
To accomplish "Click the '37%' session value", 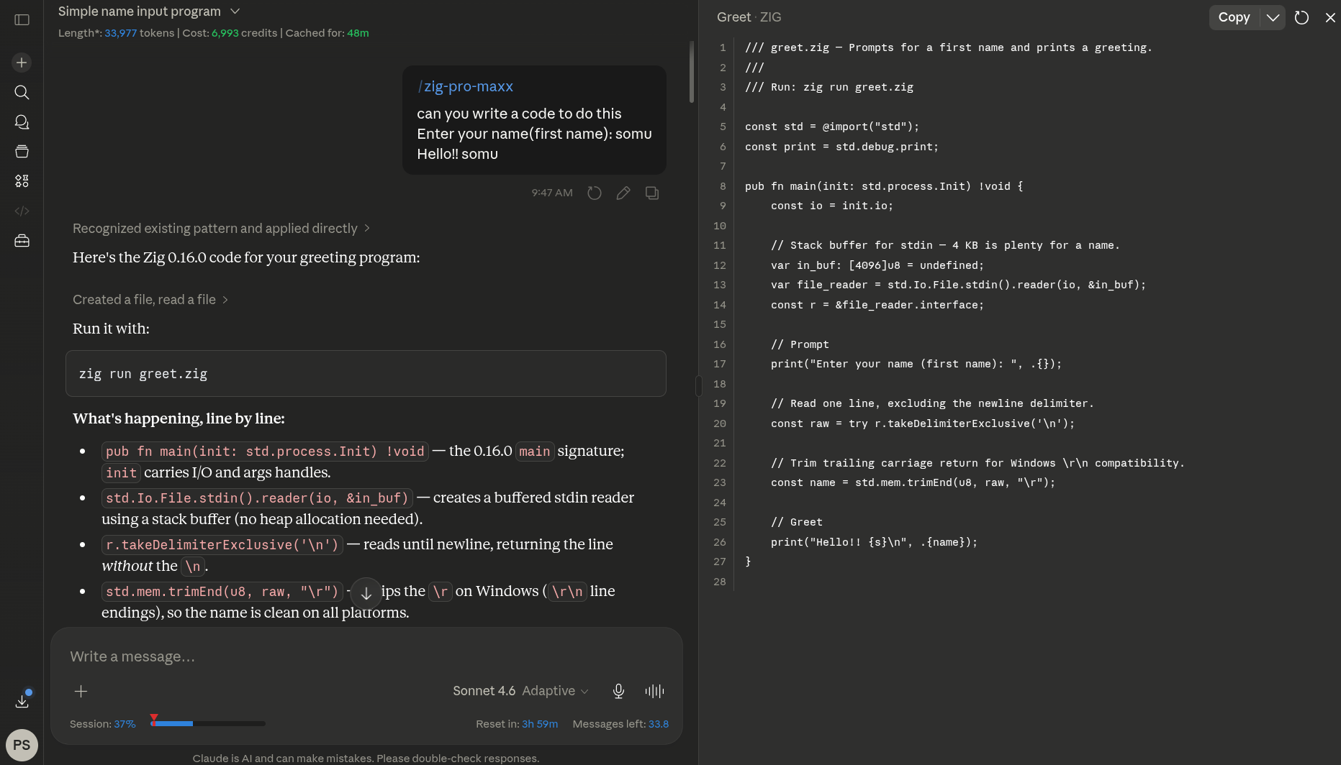I will [x=125, y=724].
